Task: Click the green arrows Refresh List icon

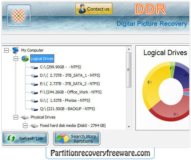Action: (x=11, y=138)
